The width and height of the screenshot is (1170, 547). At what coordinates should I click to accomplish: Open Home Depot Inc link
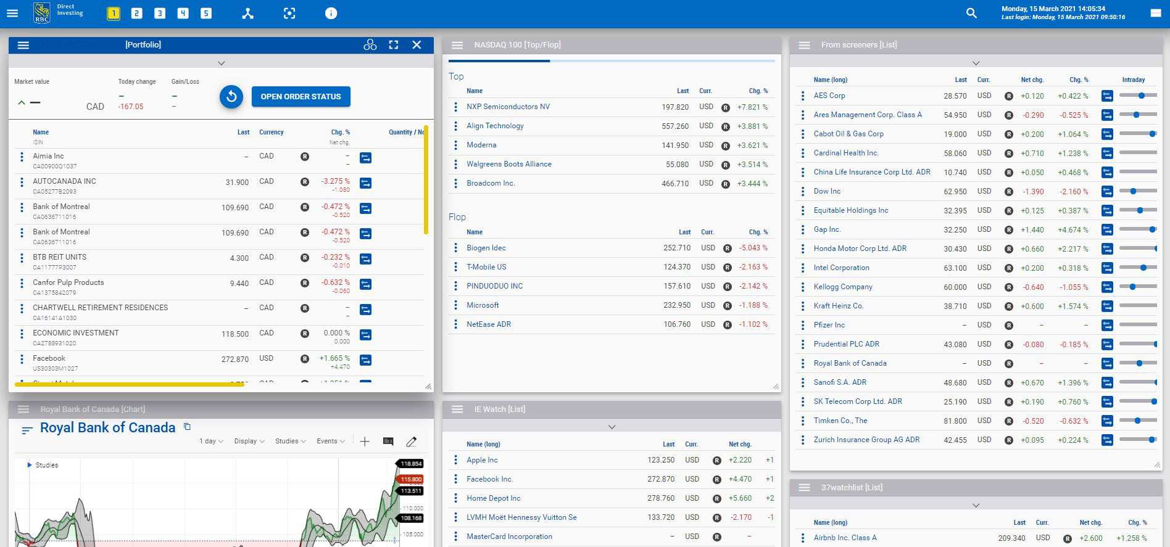point(493,498)
